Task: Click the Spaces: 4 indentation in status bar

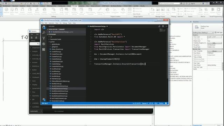Action: coord(145,103)
